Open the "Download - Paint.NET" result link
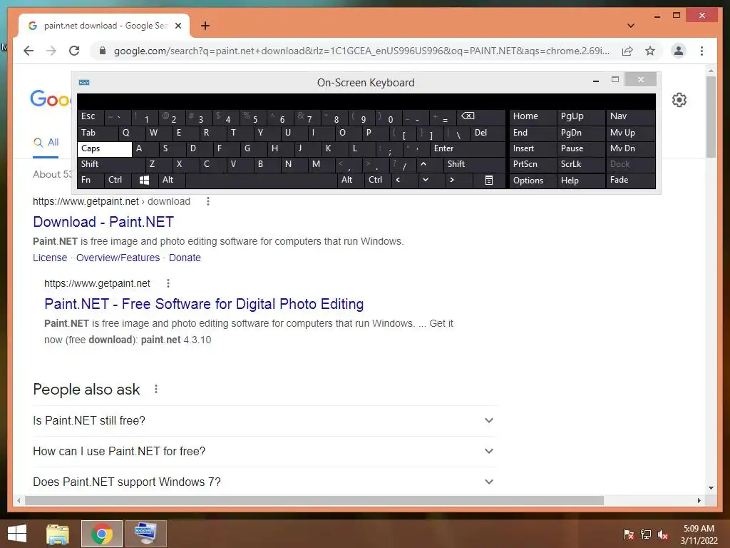730x548 pixels. pos(103,222)
